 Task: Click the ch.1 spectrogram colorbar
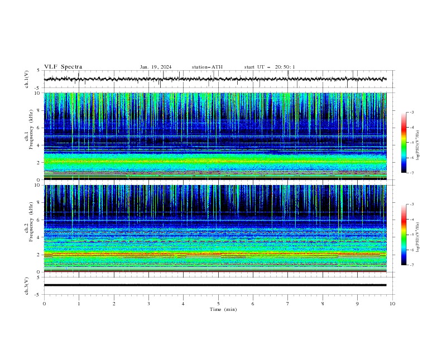click(x=403, y=143)
